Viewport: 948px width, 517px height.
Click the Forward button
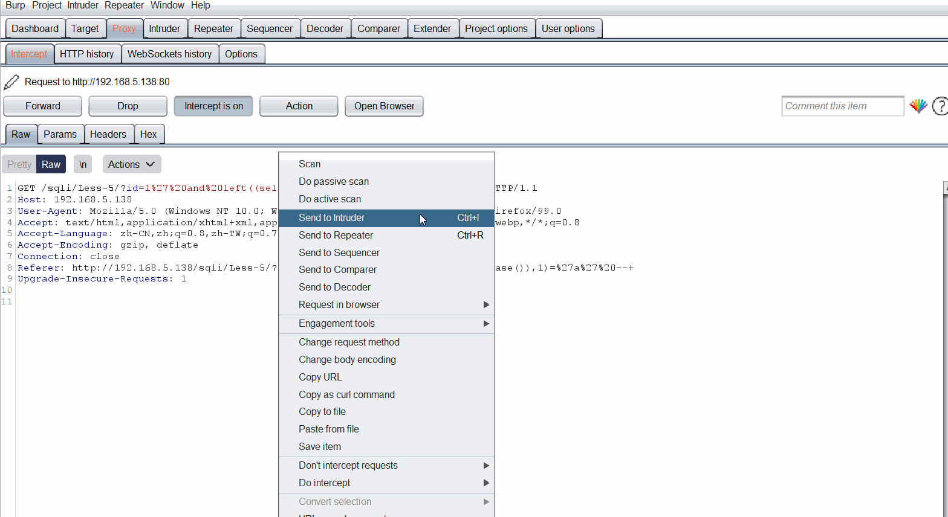[43, 106]
